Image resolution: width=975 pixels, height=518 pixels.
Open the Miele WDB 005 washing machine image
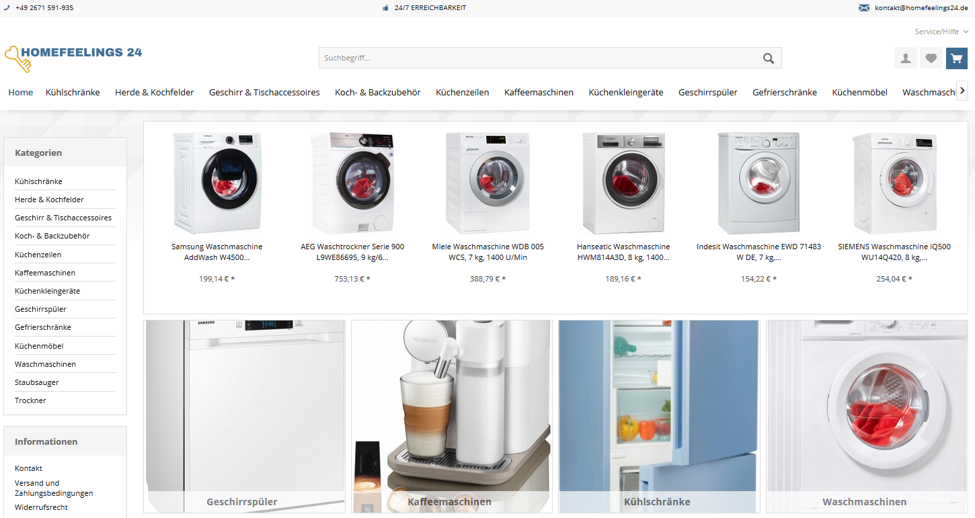[x=487, y=183]
